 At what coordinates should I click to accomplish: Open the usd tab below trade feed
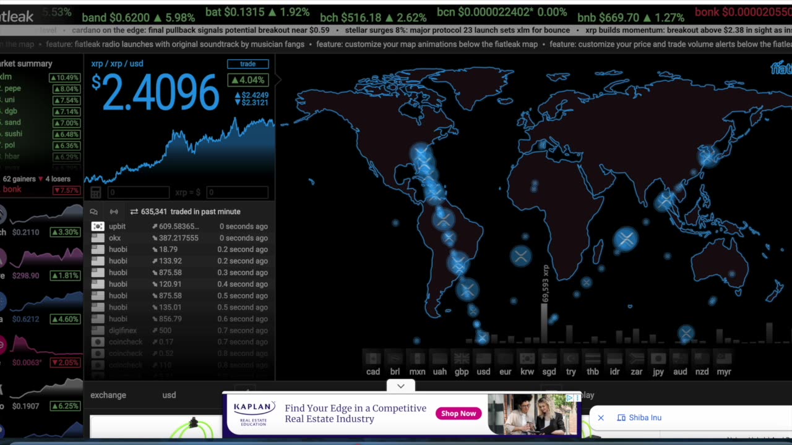point(169,395)
